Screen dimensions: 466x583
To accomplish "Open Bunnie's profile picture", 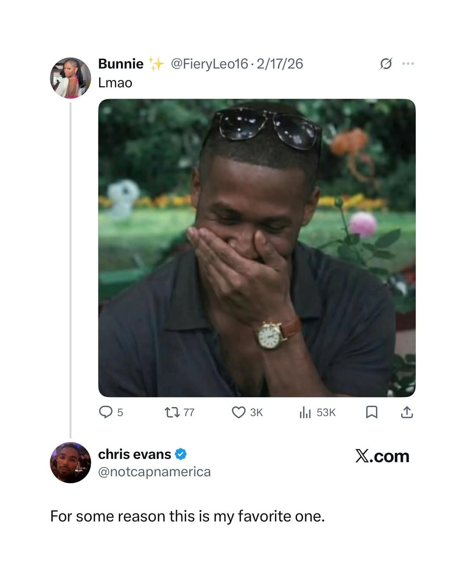I will tap(71, 78).
